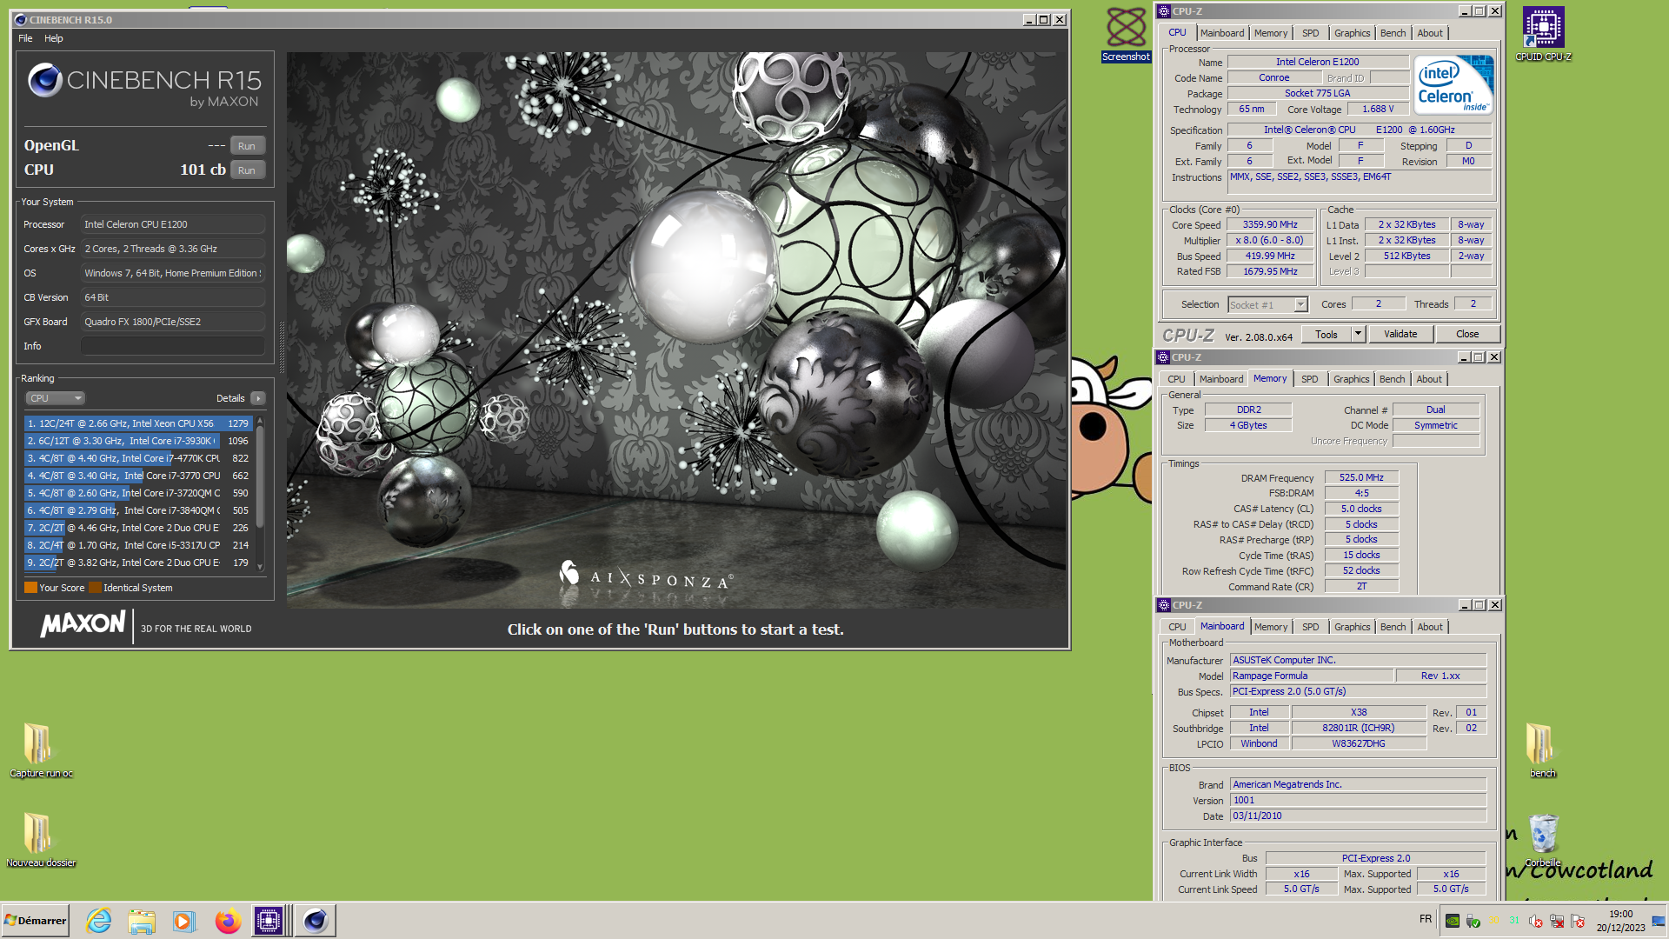Click the 'Identical System' brown swatch
The height and width of the screenshot is (939, 1669).
pyautogui.click(x=95, y=588)
